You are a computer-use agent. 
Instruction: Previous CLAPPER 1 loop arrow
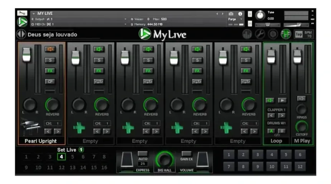[271, 116]
